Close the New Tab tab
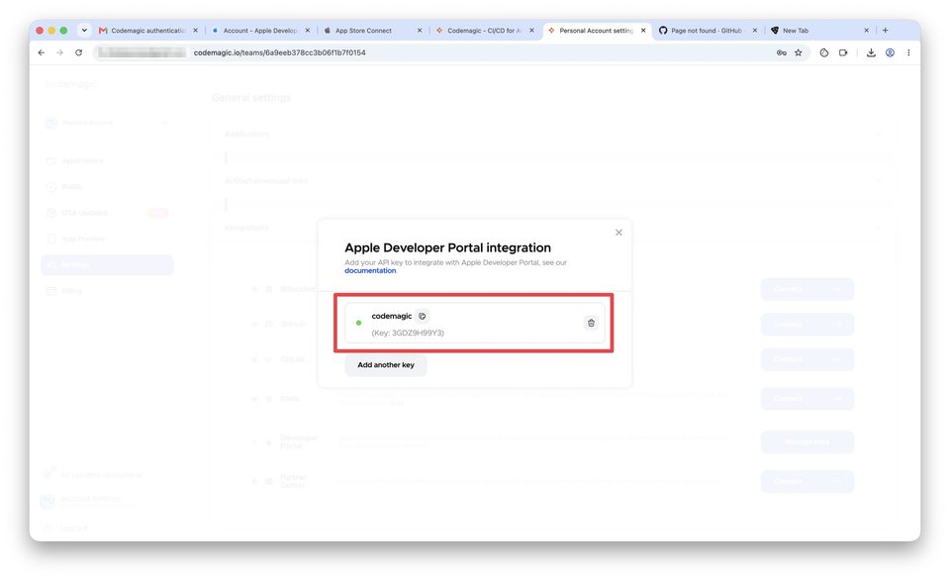Viewport: 950px width, 580px height. point(867,31)
